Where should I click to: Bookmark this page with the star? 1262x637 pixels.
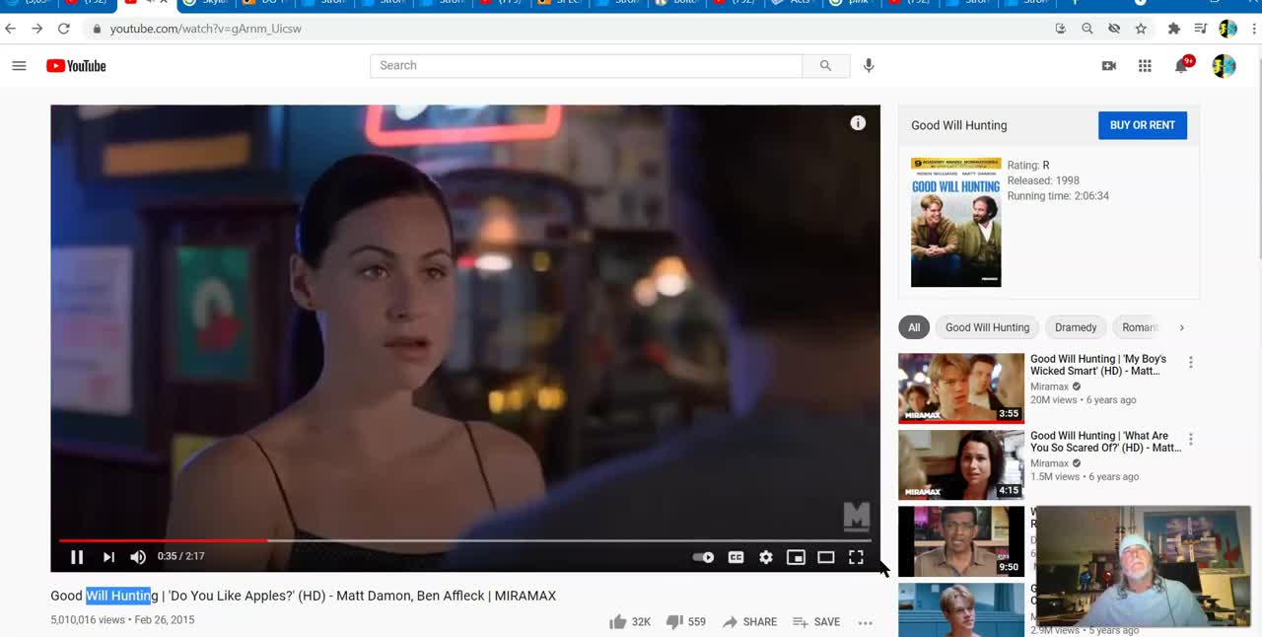[1141, 29]
